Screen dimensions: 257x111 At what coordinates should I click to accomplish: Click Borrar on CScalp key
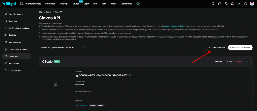[x=239, y=61]
